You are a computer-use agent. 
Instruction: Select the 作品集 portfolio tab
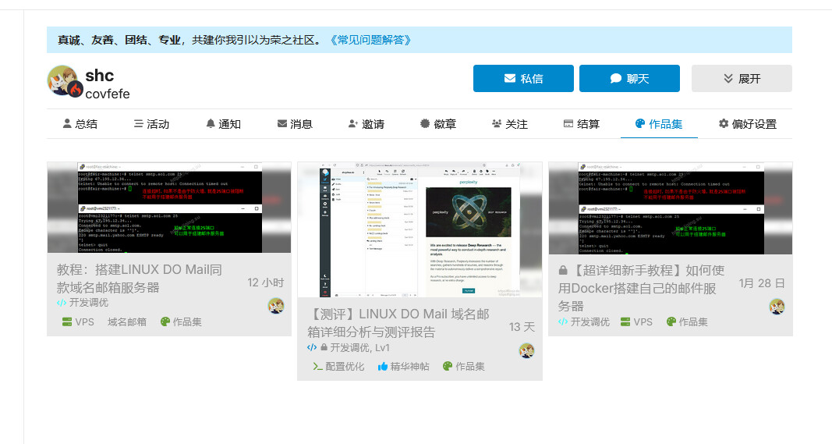[658, 124]
